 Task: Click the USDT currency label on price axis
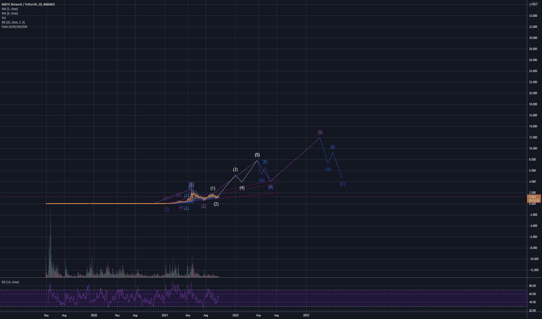pos(534,4)
